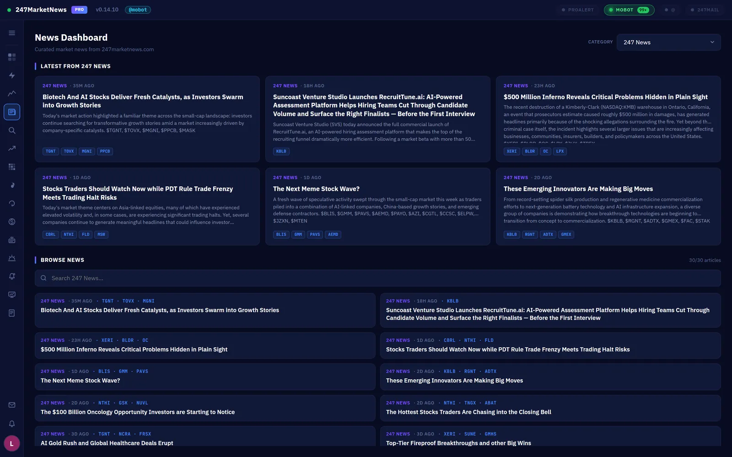Click the BLDR ticker tag on Inferno card
This screenshot has height=457, width=732.
pos(530,151)
